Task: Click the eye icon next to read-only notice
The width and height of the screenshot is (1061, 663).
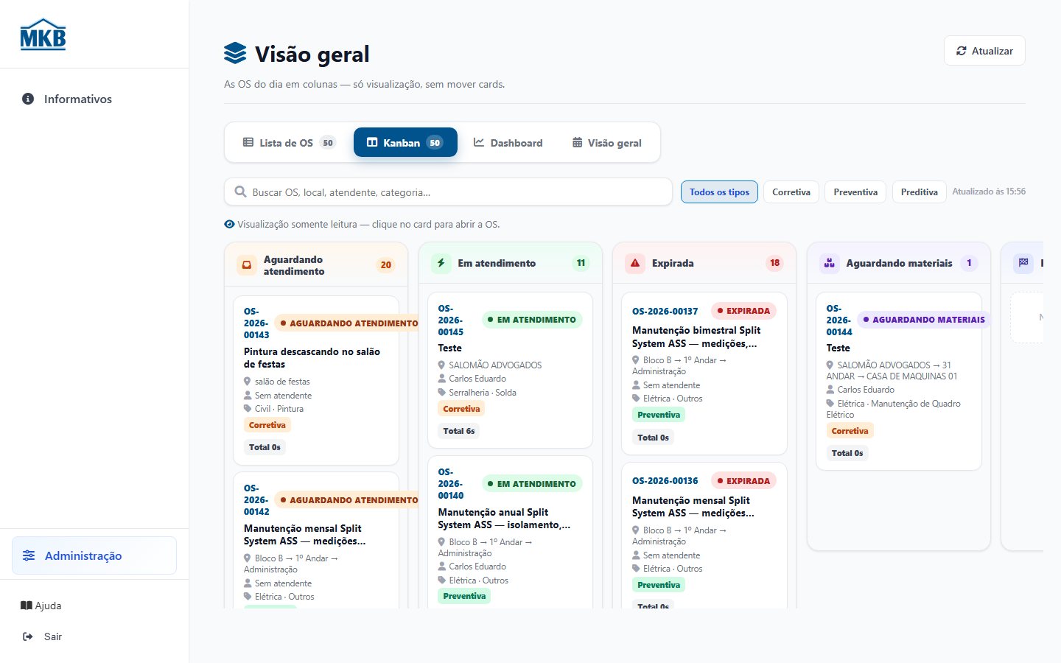Action: [x=229, y=224]
